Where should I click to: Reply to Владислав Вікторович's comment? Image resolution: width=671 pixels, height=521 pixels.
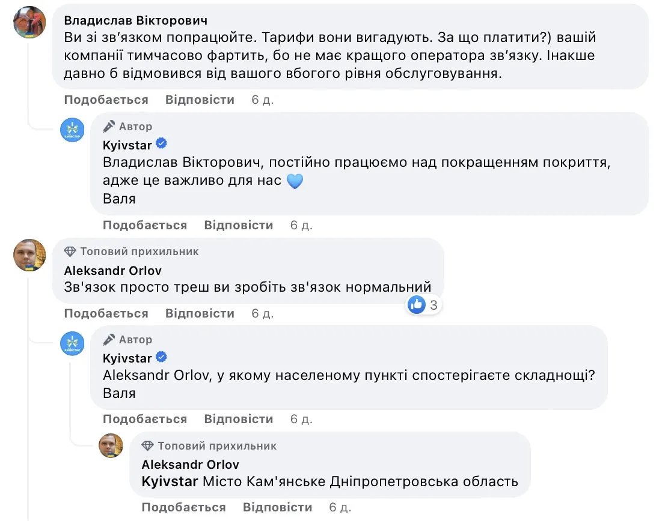pos(200,100)
